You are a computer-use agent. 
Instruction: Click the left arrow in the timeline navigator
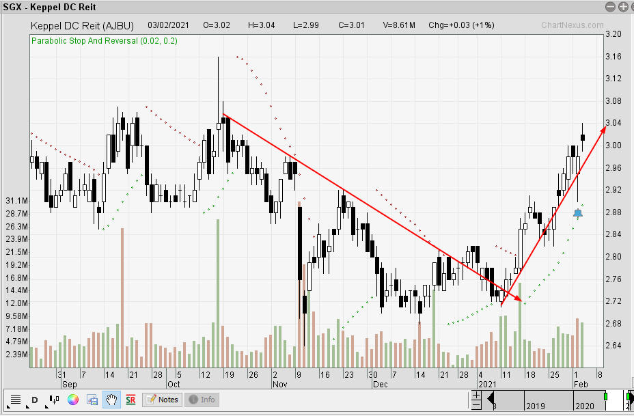click(489, 400)
